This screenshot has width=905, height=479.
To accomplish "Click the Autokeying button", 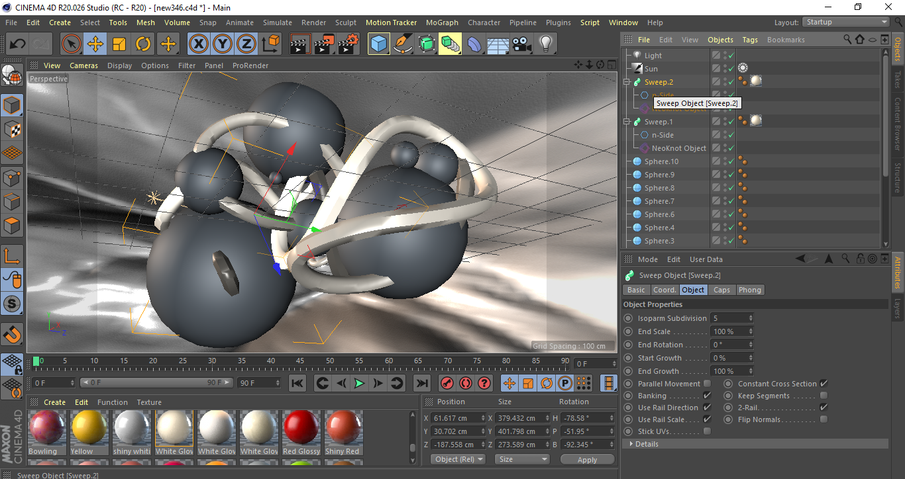I will (x=465, y=383).
